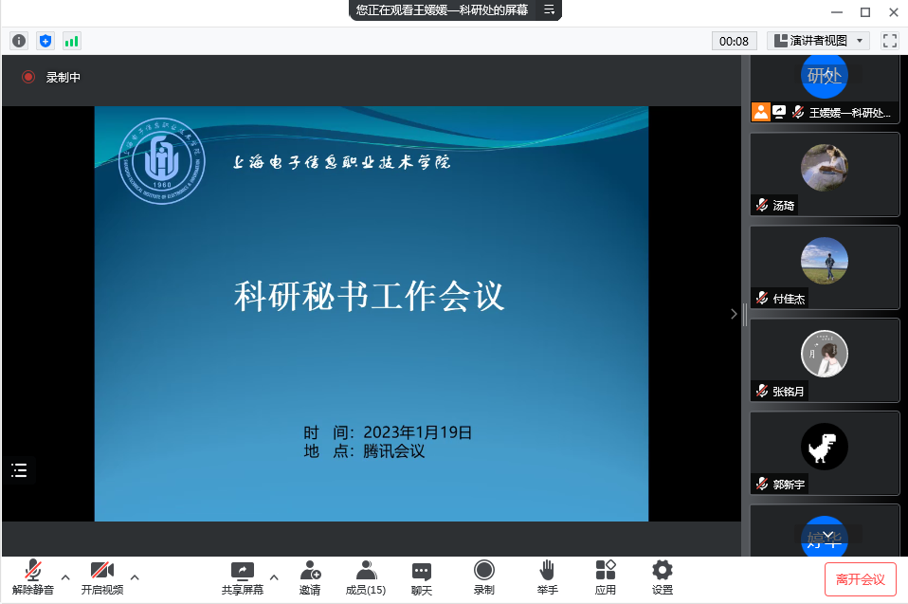Image resolution: width=908 pixels, height=604 pixels.
Task: Unmute microphone with 解除静音
Action: (33, 577)
